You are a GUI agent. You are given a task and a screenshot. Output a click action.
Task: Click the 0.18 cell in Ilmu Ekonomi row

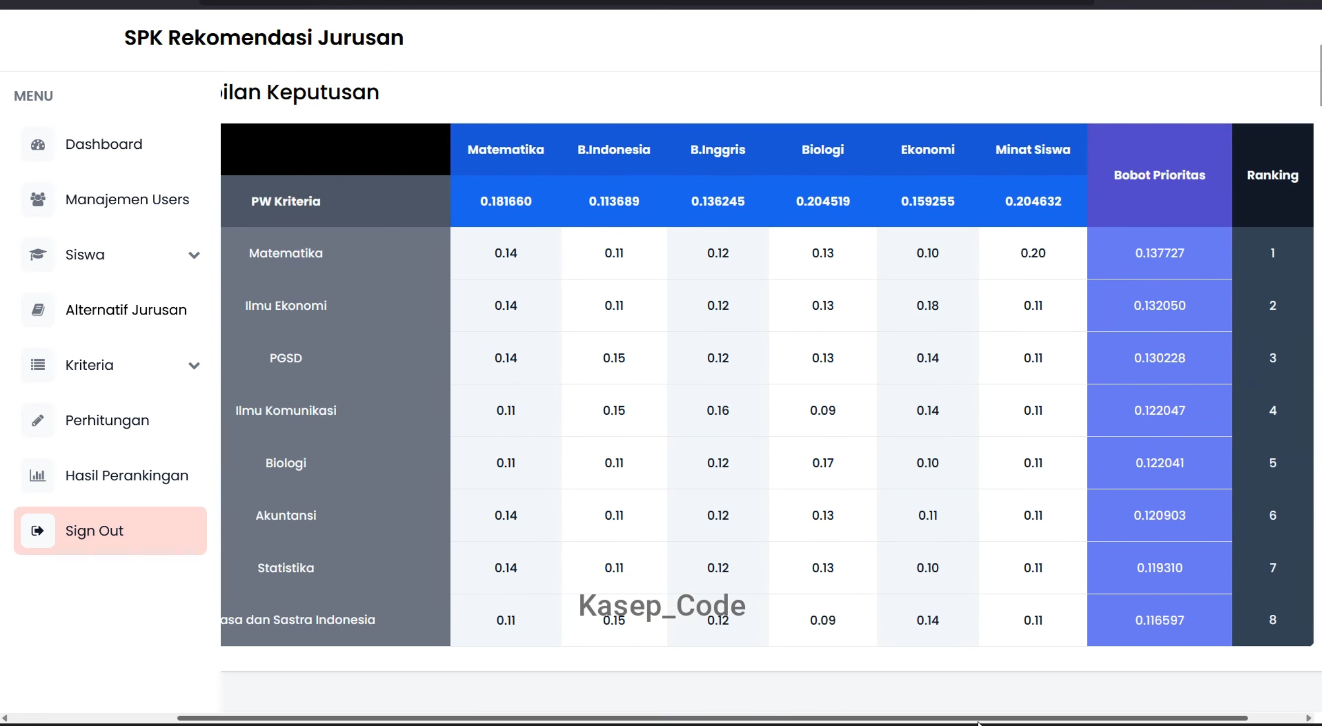pyautogui.click(x=928, y=306)
